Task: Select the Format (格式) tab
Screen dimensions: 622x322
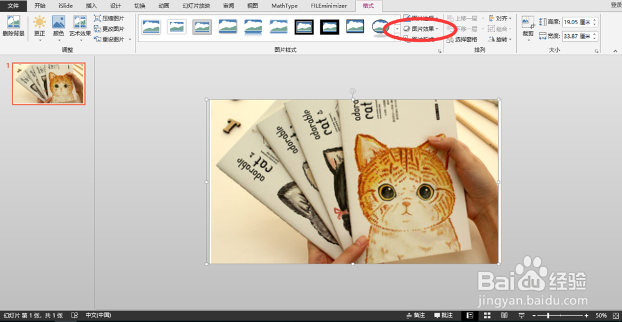Action: (x=369, y=6)
